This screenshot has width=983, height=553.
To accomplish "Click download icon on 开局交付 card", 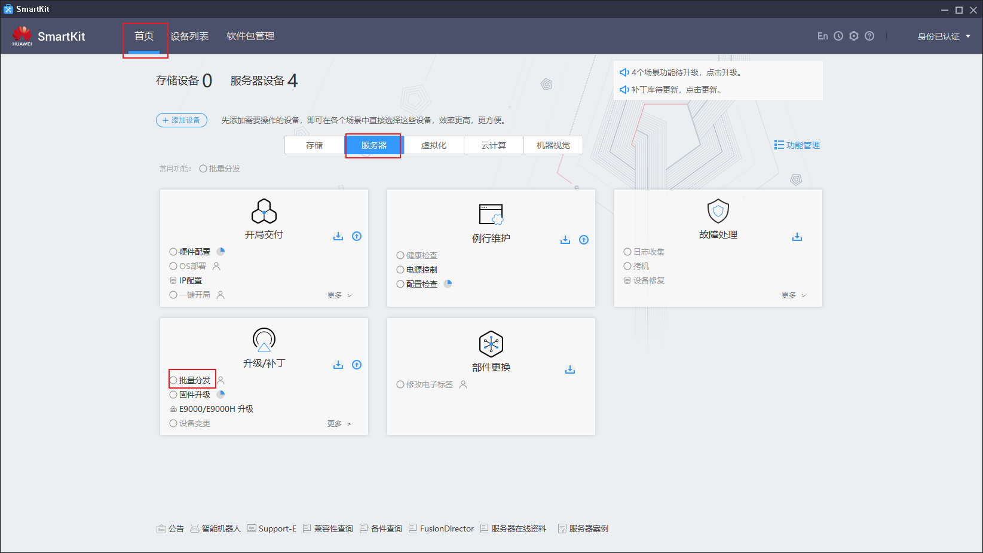I will [x=338, y=236].
